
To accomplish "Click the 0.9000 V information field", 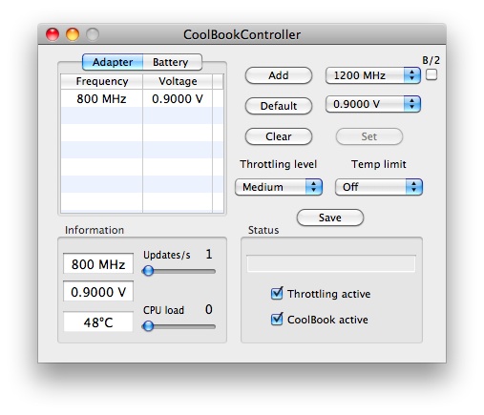I will coord(98,292).
